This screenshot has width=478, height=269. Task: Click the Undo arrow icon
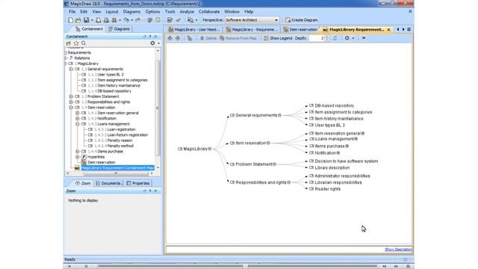(x=126, y=20)
